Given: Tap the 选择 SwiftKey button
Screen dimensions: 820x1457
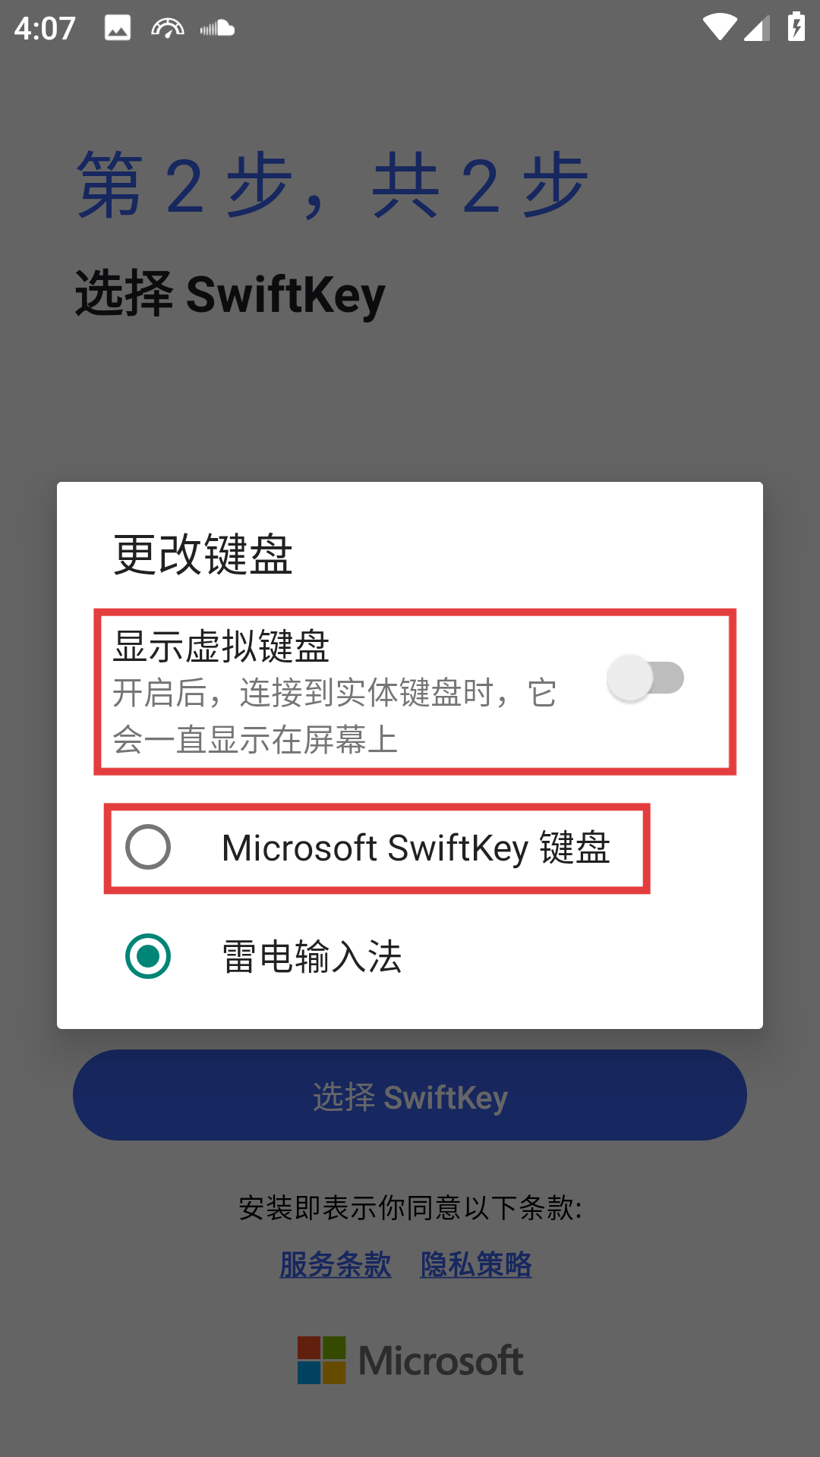Looking at the screenshot, I should coord(410,1095).
